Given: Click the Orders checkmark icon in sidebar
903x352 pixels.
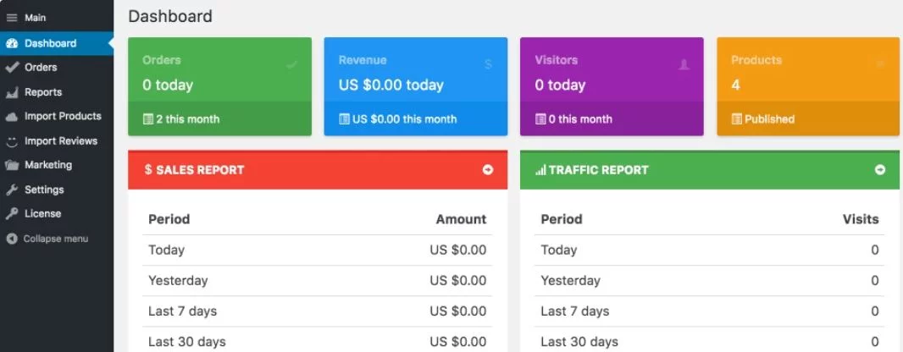Looking at the screenshot, I should point(12,68).
